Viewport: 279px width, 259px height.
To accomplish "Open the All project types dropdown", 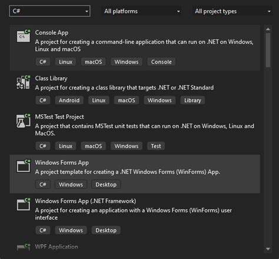I will coord(232,11).
